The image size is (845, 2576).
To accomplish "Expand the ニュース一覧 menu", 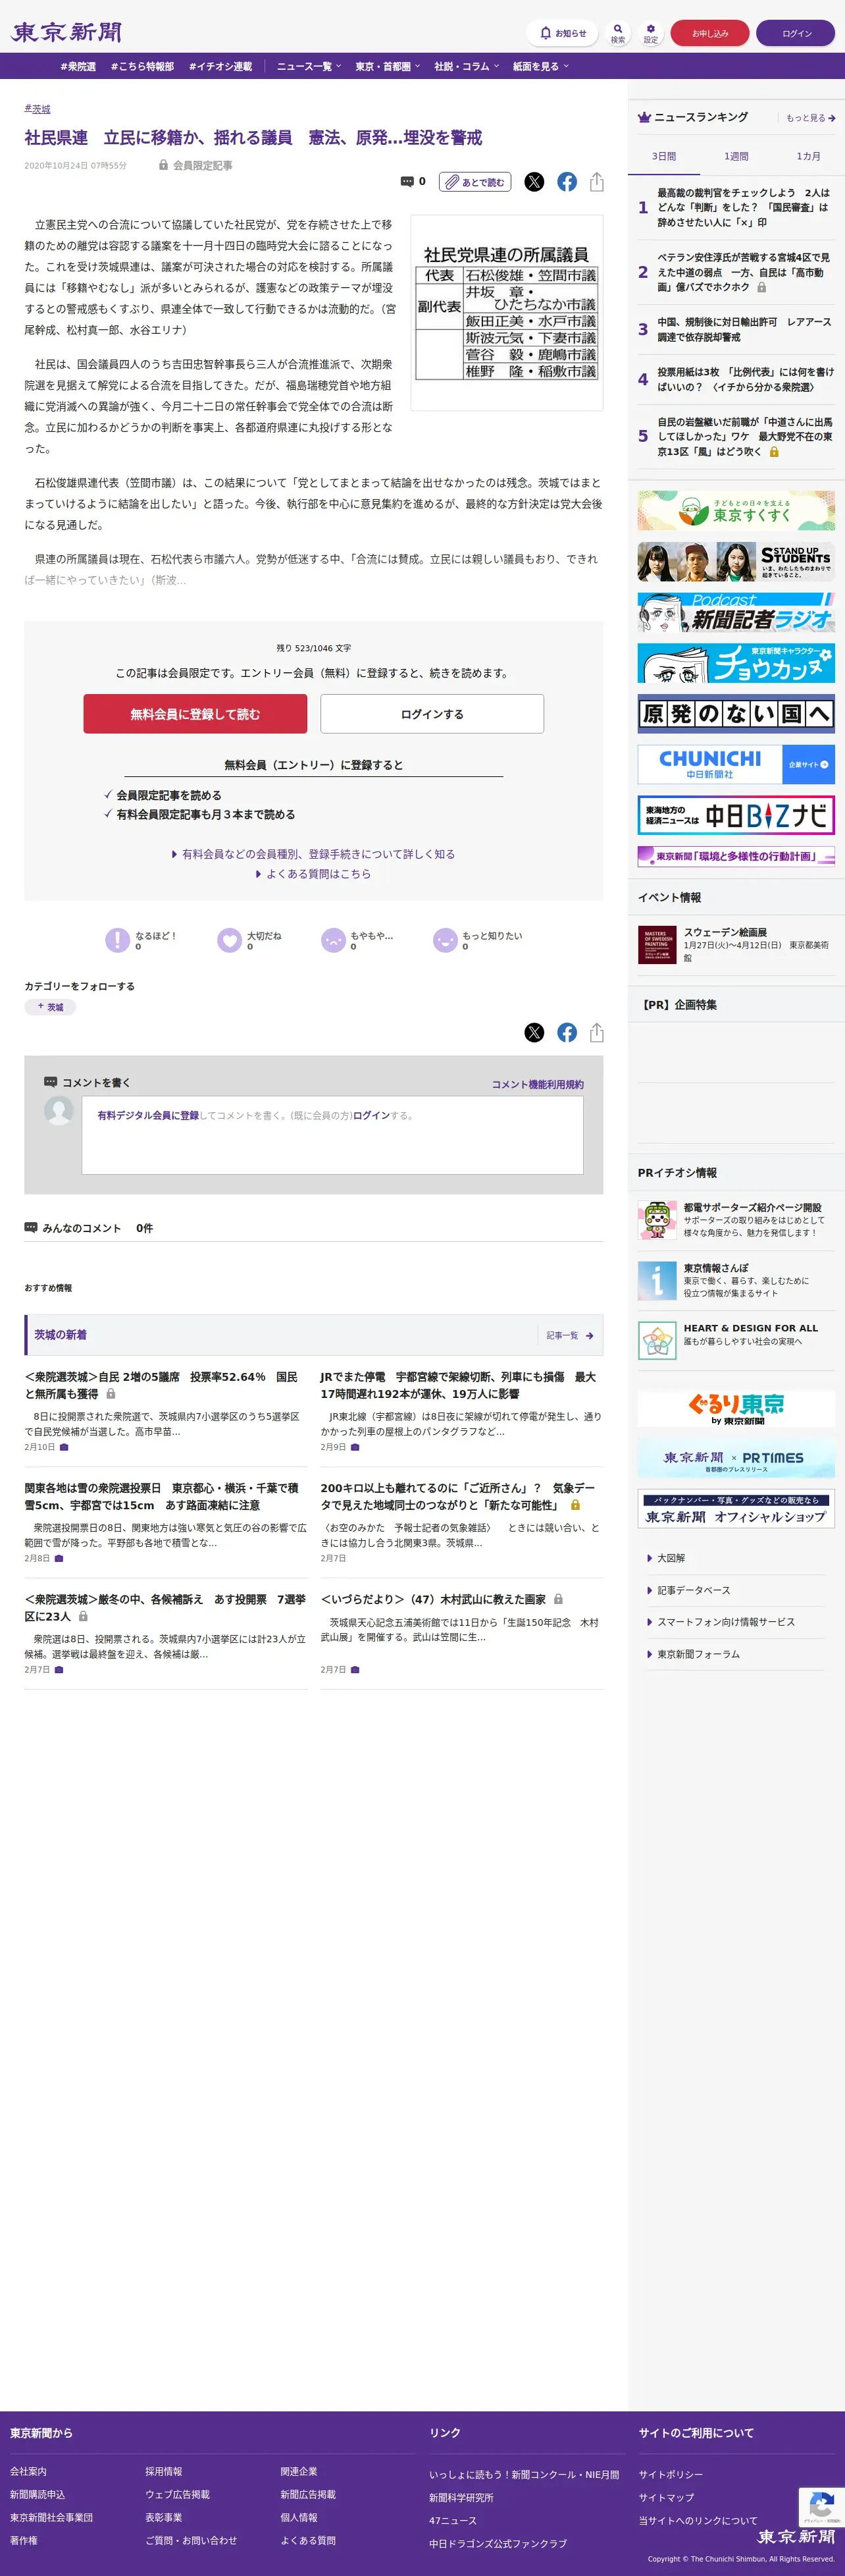I will click(308, 67).
